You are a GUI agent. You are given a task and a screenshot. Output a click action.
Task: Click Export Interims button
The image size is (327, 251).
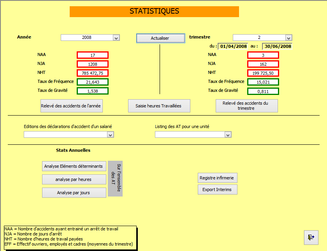tap(218, 190)
